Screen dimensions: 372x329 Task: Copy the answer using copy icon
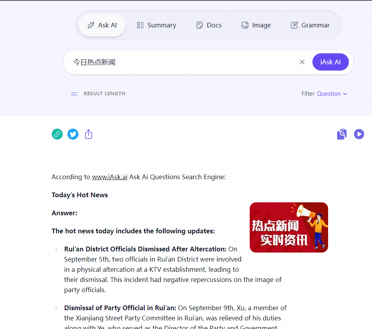(x=341, y=134)
